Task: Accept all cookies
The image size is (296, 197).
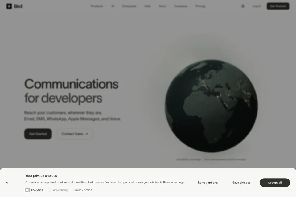Action: coord(275,183)
